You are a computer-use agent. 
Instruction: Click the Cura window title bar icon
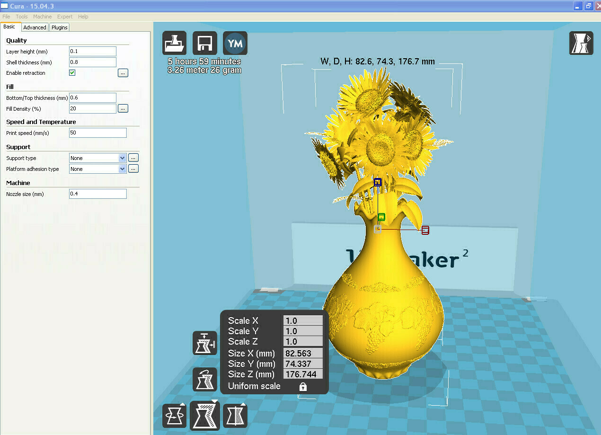coord(5,6)
